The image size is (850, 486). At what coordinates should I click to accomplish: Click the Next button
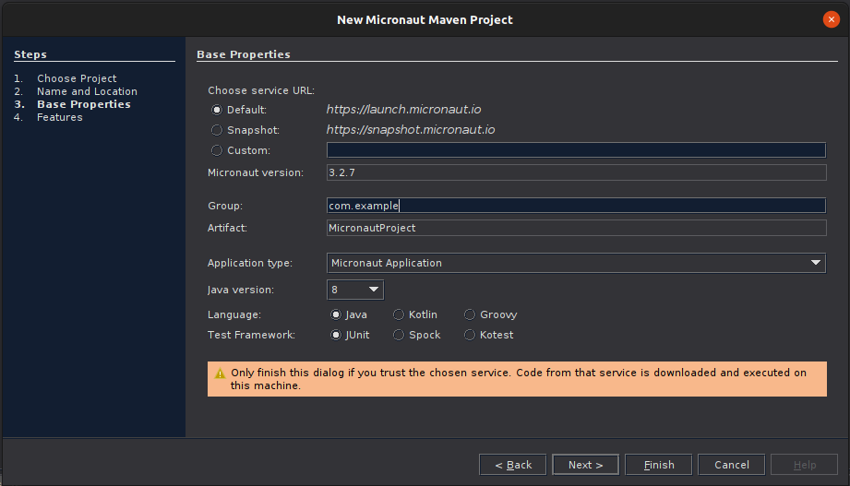pos(585,465)
